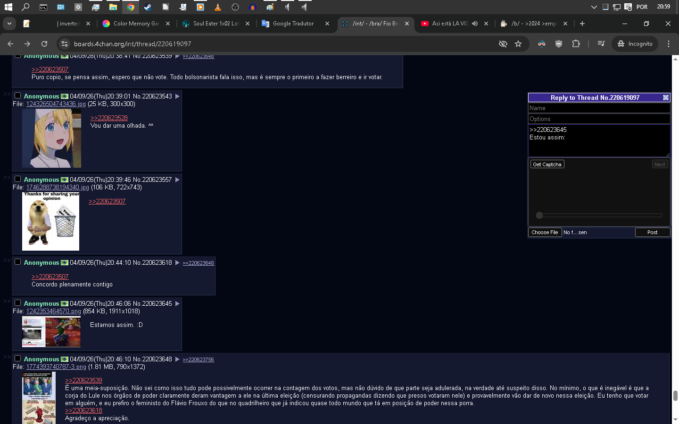Hide post 220623618 using its side arrows

pyautogui.click(x=7, y=261)
